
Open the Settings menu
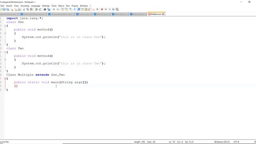46,6
